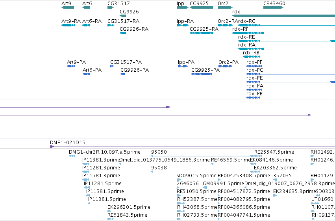
Task: Click the CG31517 gene glyph
Action: 111,7
